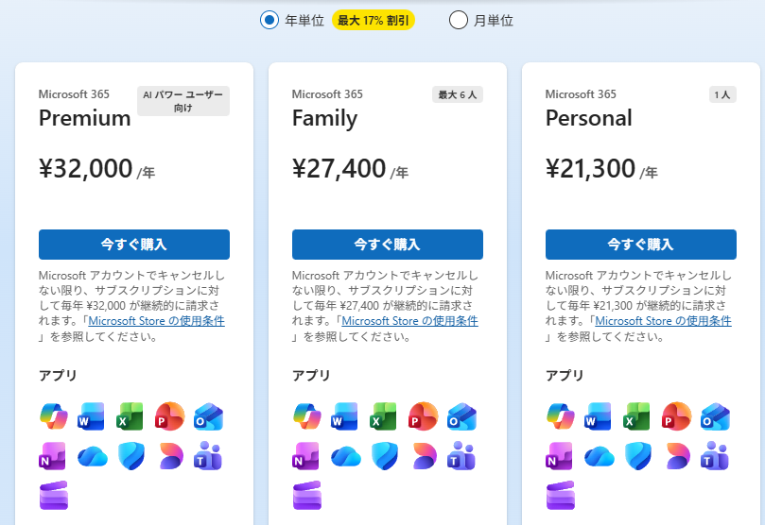
Task: Click the OneDrive cloud icon in the Premium card
Action: (92, 455)
